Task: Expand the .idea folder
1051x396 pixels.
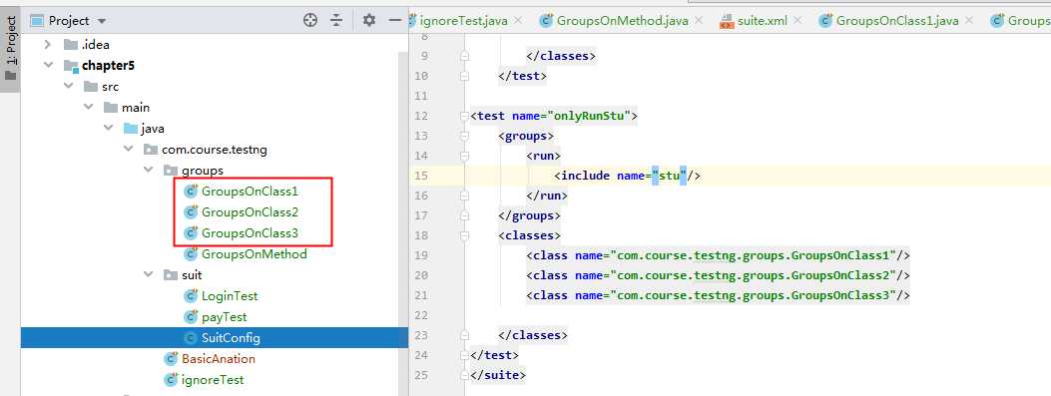Action: coord(48,44)
